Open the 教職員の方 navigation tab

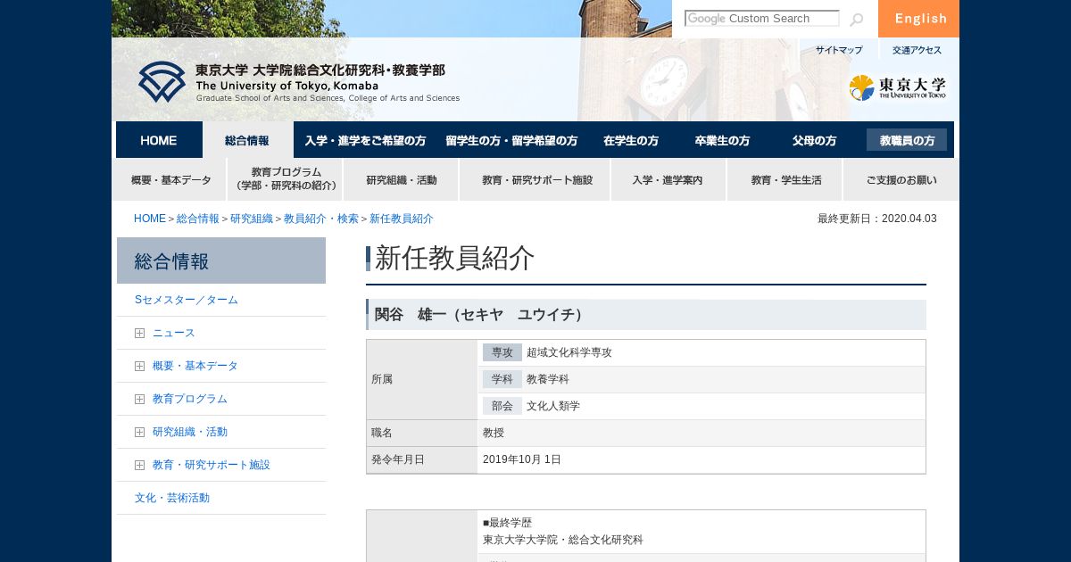tap(907, 140)
